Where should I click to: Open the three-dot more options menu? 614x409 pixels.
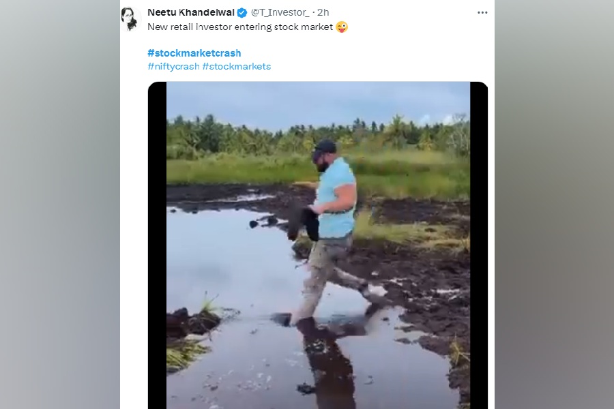point(482,12)
